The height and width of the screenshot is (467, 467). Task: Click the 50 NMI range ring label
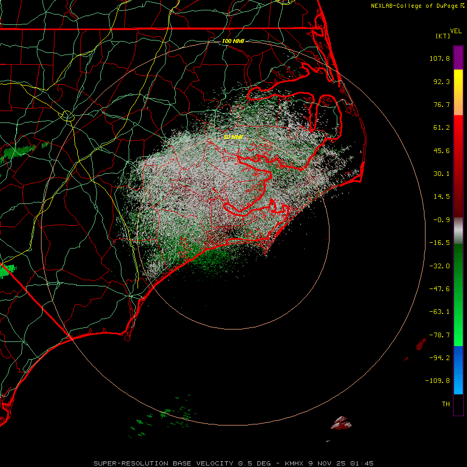tap(233, 137)
